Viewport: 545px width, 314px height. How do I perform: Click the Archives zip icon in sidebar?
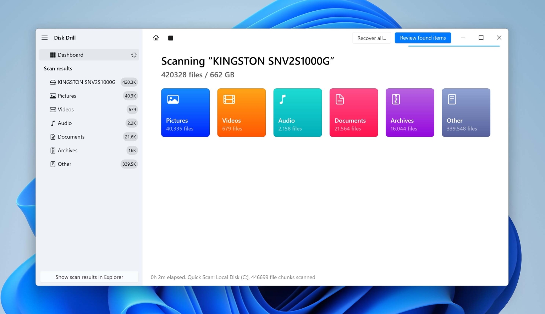click(53, 150)
